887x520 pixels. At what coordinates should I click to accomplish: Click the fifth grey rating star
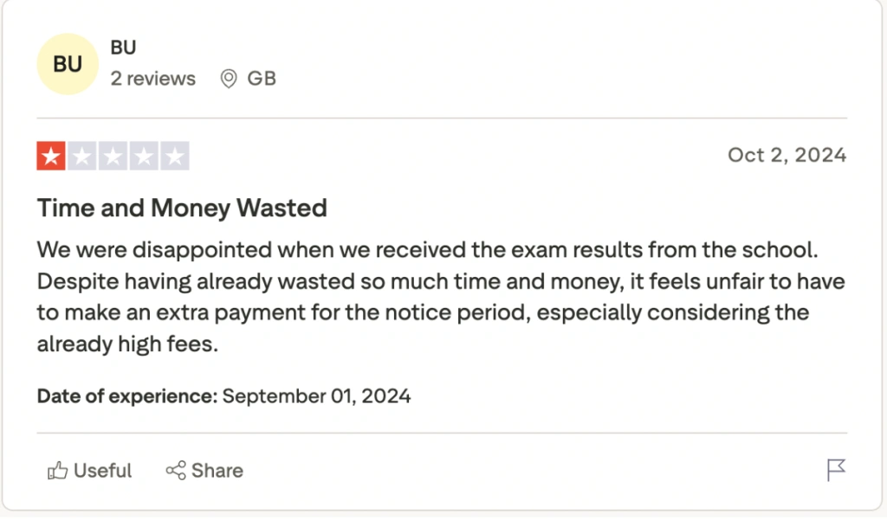pyautogui.click(x=174, y=157)
